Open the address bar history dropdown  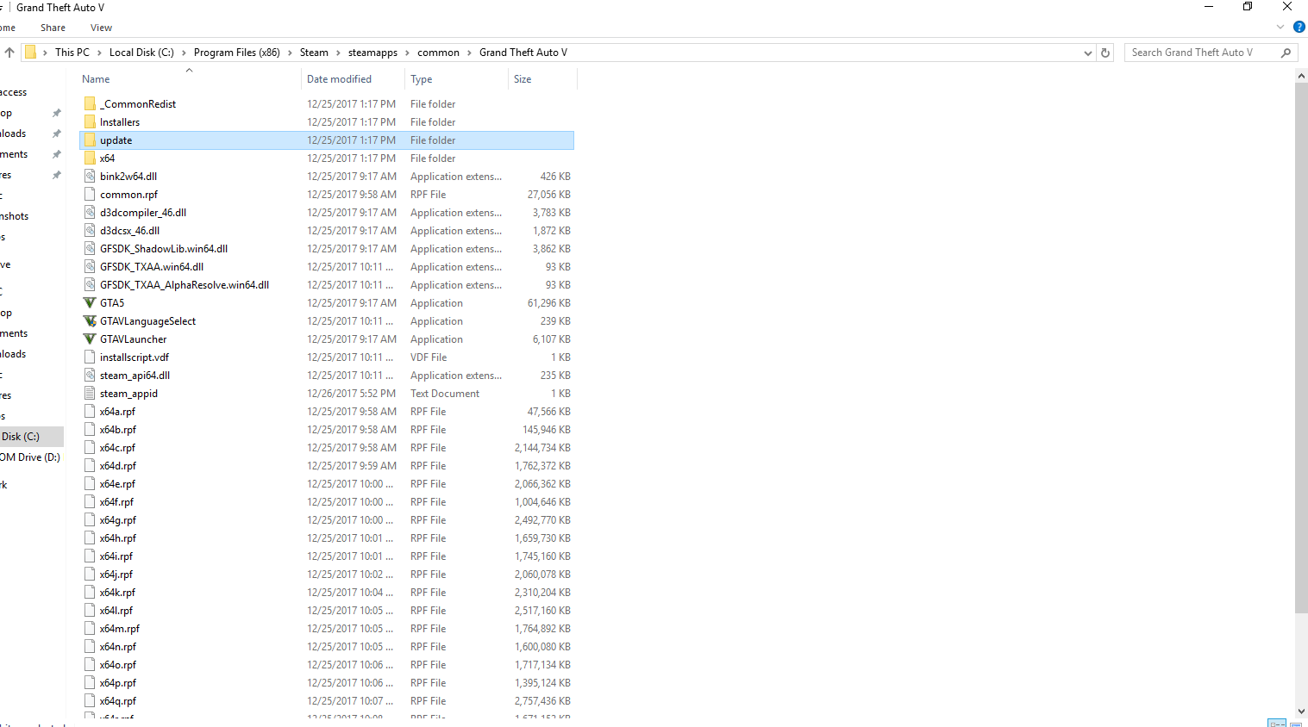coord(1087,53)
